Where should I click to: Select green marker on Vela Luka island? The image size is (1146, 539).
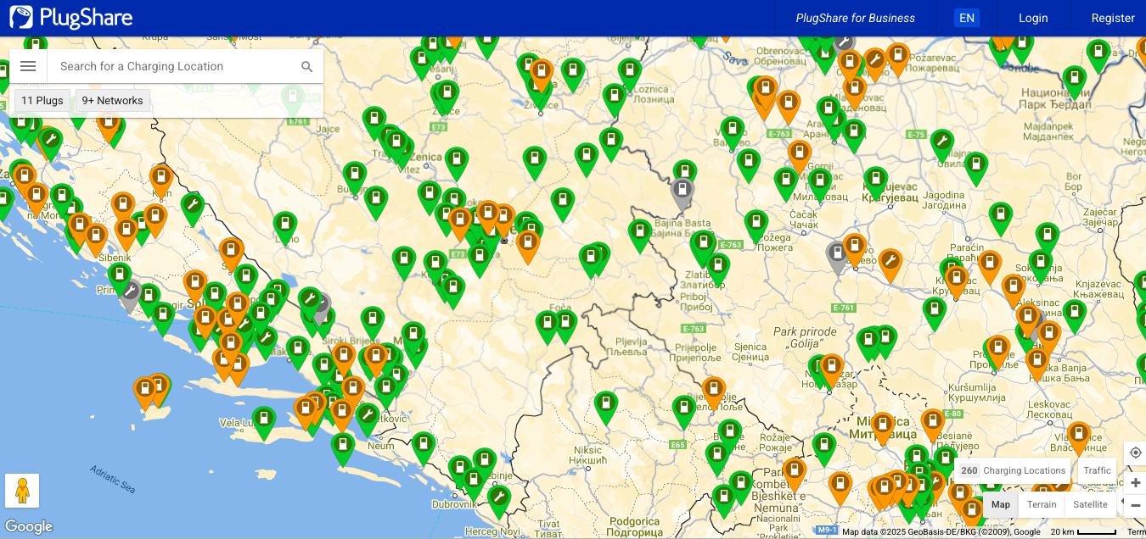(264, 422)
